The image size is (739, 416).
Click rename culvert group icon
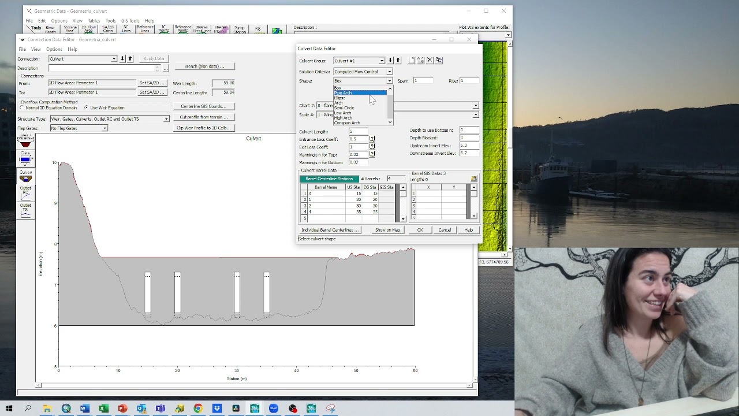click(x=421, y=60)
